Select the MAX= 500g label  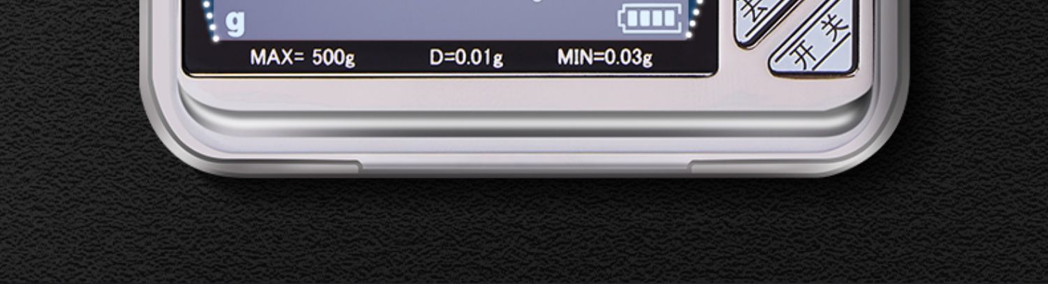click(x=303, y=58)
